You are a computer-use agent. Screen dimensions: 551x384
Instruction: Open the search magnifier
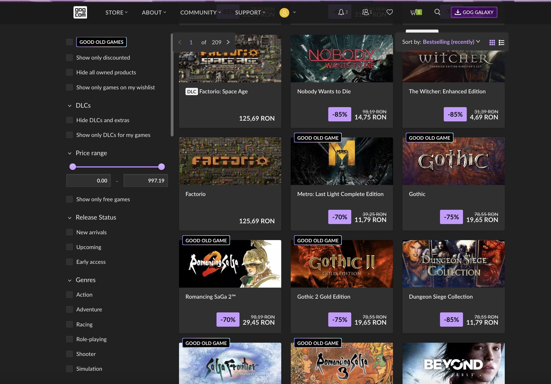(x=437, y=12)
